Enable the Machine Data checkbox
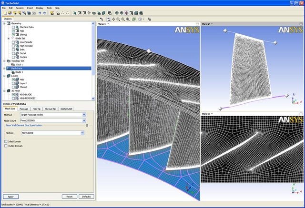305x208 pixels. 13,27
